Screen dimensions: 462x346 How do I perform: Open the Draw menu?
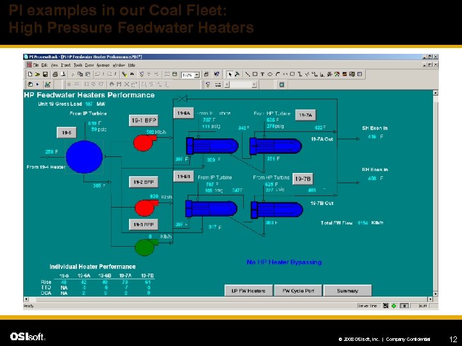point(89,65)
